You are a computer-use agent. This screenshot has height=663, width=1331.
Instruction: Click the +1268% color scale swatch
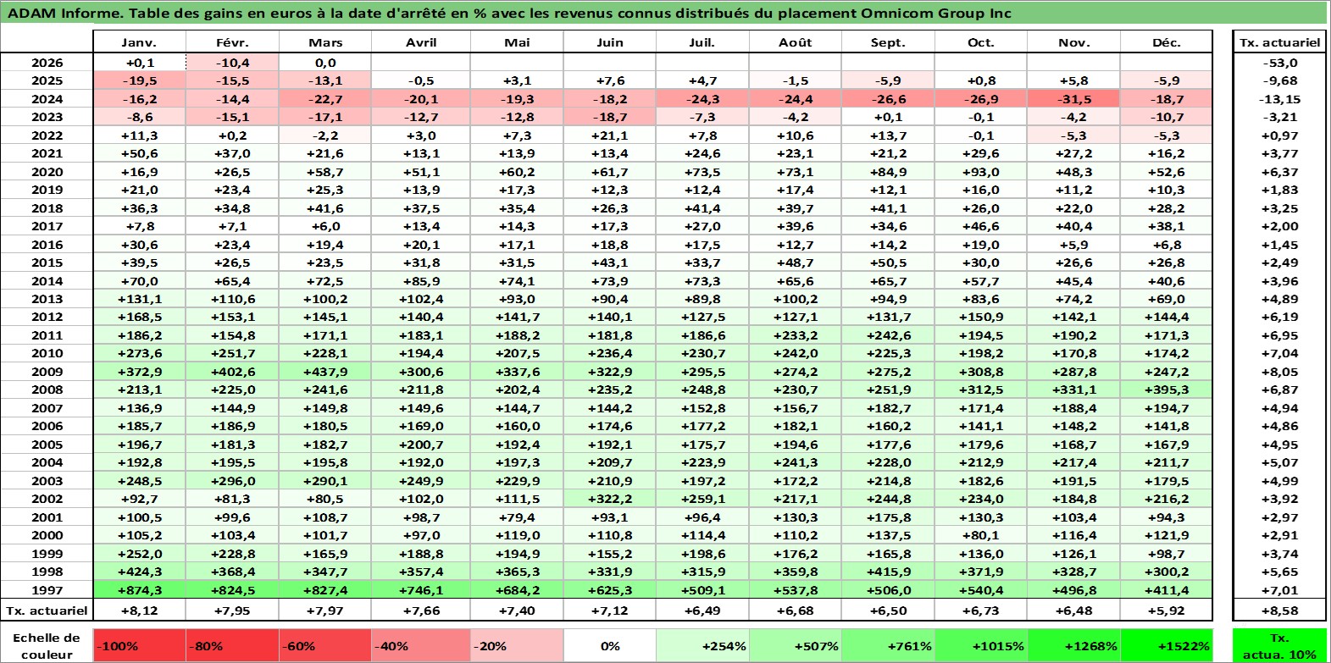coord(1073,645)
